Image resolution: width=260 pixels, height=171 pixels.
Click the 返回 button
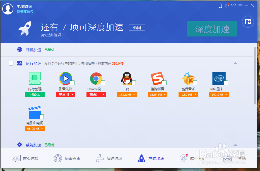pyautogui.click(x=137, y=28)
